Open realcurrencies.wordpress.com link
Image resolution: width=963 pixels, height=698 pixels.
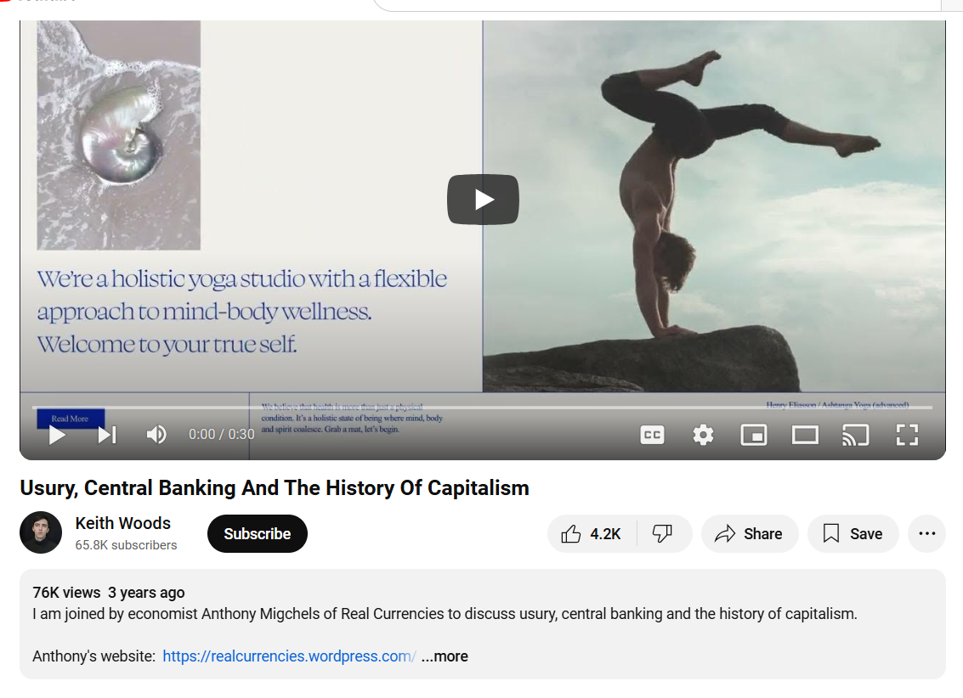(289, 656)
